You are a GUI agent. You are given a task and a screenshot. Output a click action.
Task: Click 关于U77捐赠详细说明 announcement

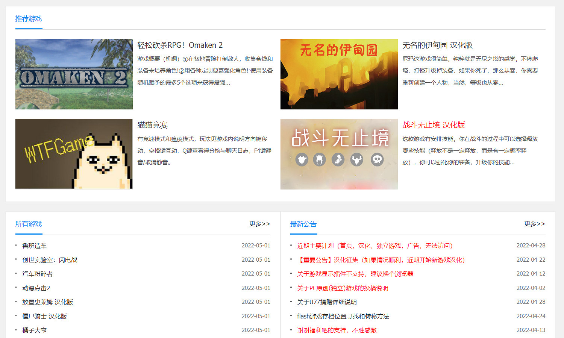(x=327, y=302)
